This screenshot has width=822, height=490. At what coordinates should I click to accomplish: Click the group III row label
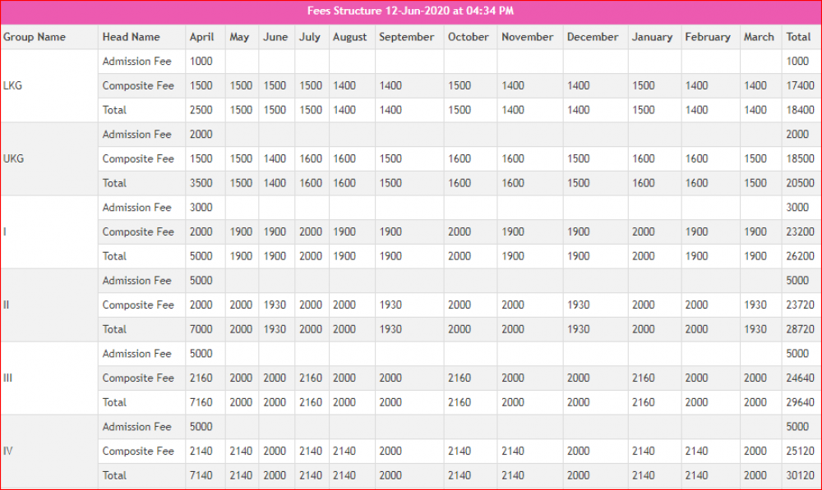pyautogui.click(x=9, y=378)
